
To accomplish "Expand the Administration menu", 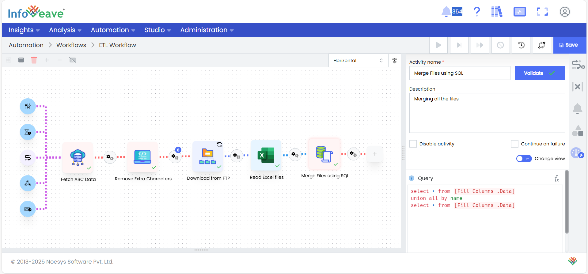I will click(207, 30).
